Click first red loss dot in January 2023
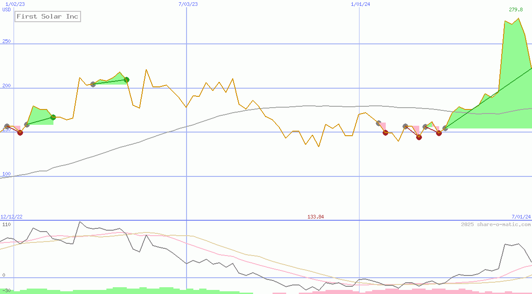Screen dimensions: 532x294 20,133
